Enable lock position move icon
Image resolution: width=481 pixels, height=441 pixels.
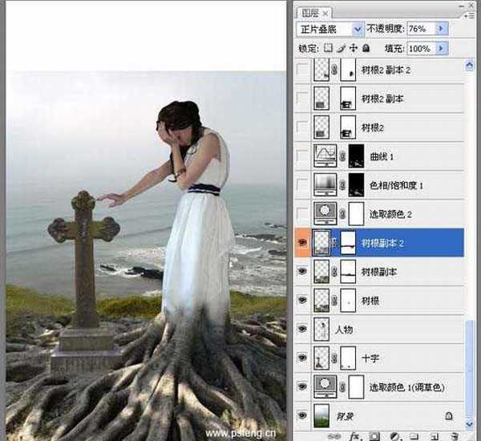[354, 48]
